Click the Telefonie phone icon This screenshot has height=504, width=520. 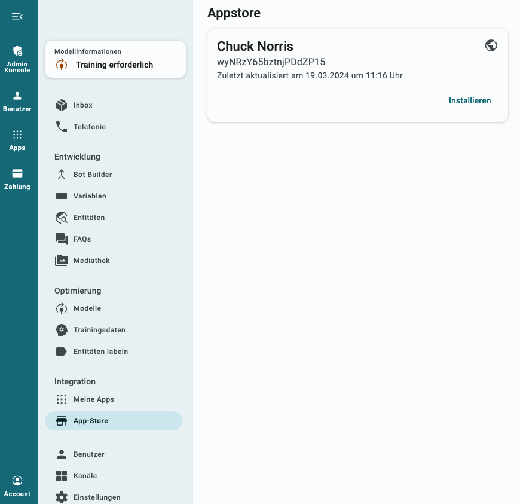[x=62, y=127]
